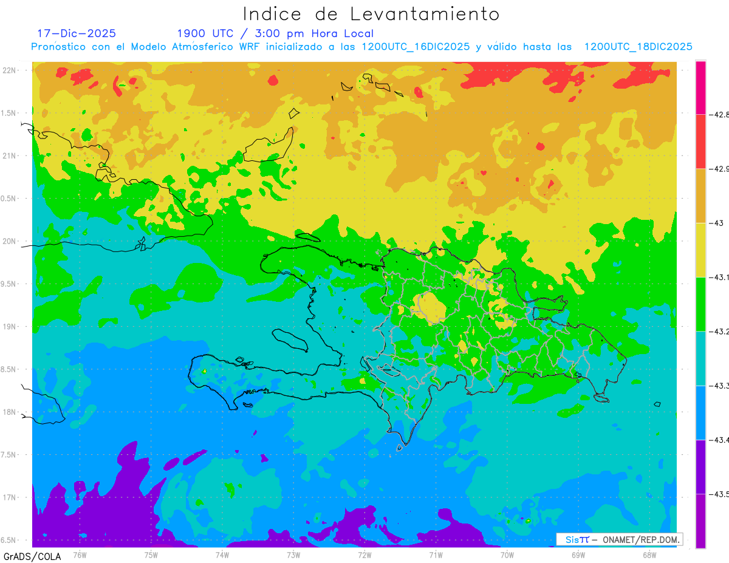Click the "69W" longitude label
729x563 pixels.
coord(578,554)
